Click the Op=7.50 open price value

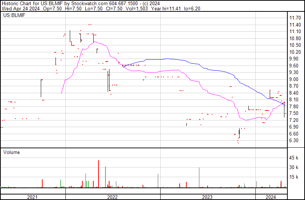pos(52,8)
